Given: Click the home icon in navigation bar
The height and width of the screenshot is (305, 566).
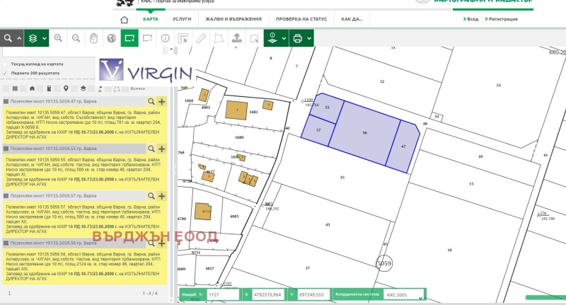Looking at the screenshot, I should 125,19.
